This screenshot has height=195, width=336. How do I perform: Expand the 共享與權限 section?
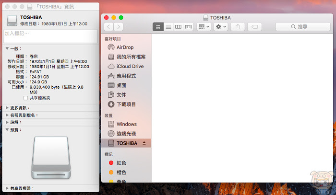[x=7, y=188]
